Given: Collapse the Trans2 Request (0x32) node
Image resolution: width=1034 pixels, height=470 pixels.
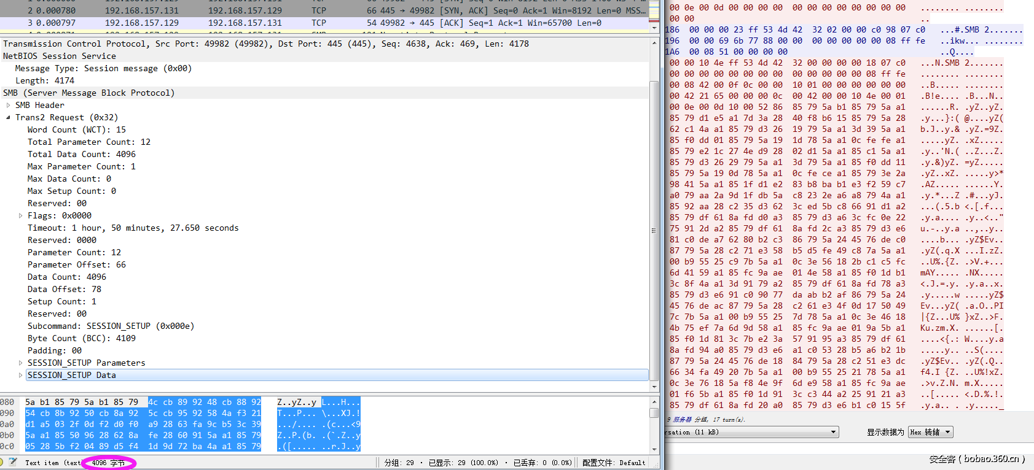Looking at the screenshot, I should tap(8, 117).
